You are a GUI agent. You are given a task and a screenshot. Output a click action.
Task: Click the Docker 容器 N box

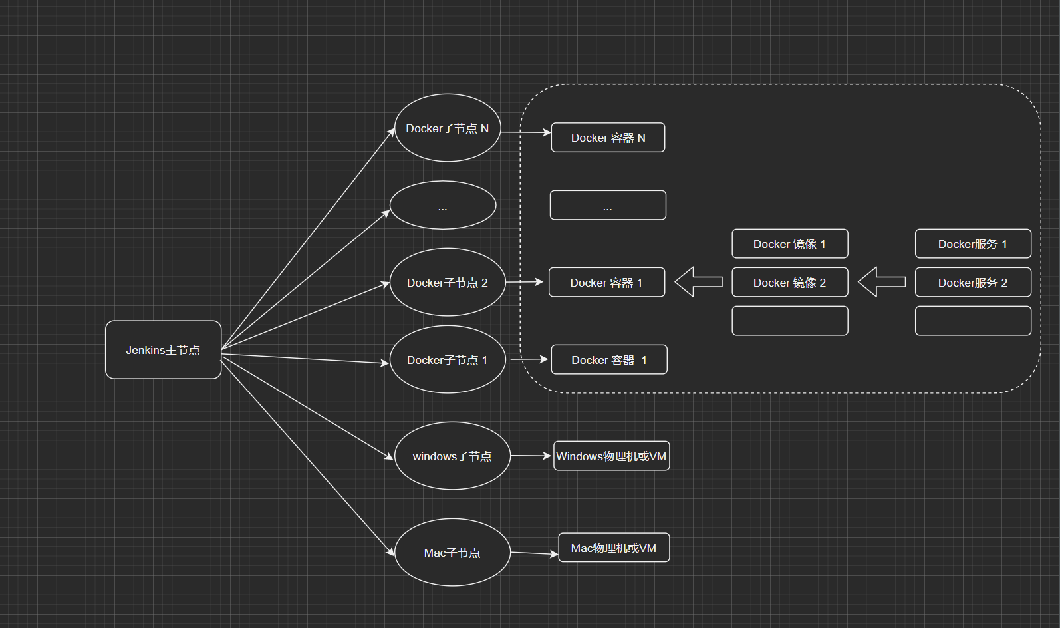point(608,138)
